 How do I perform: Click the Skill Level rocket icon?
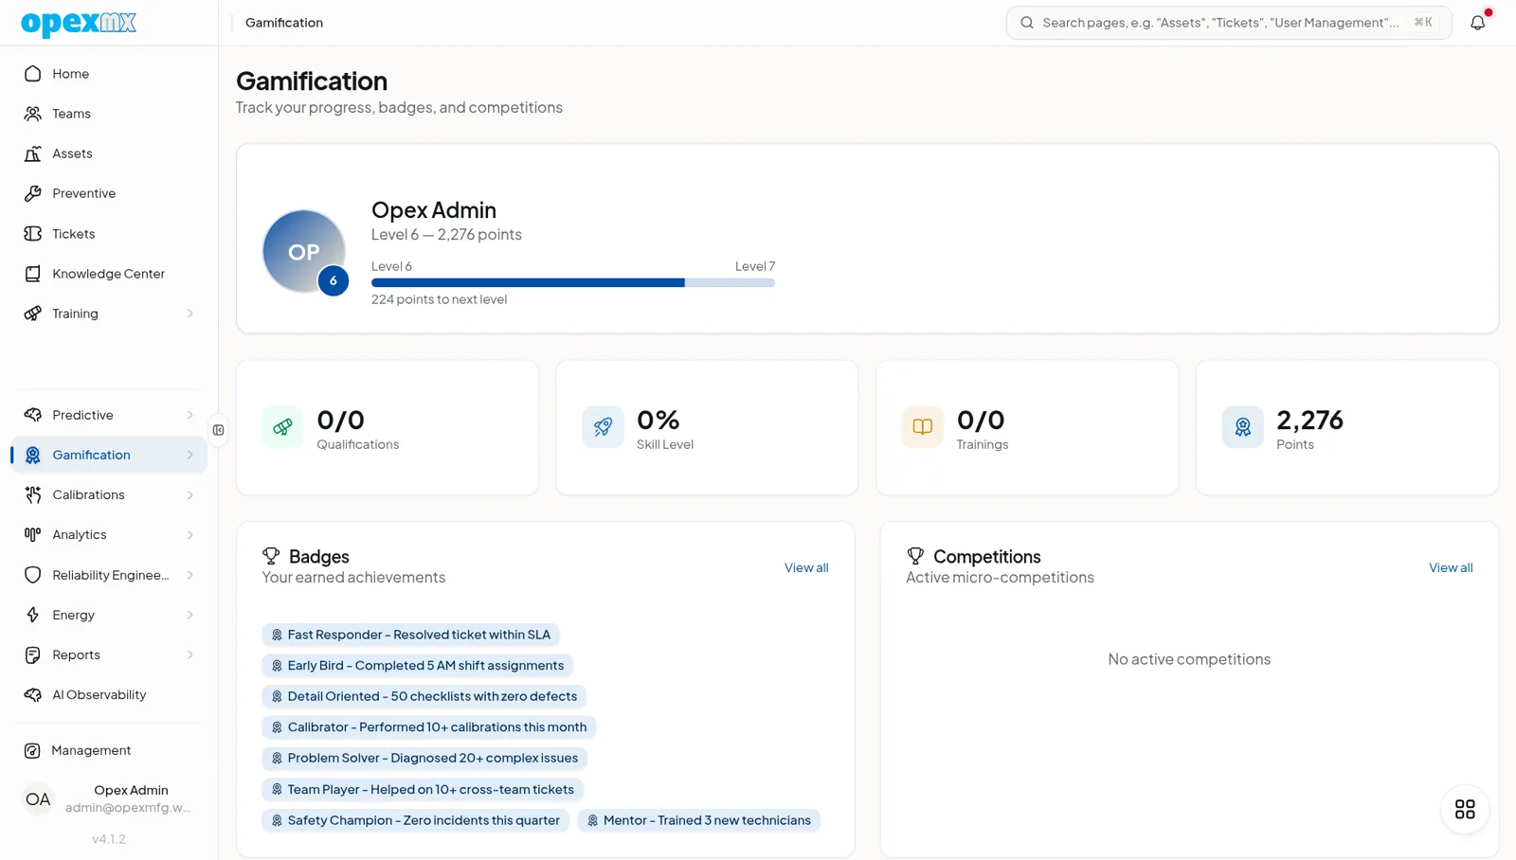pyautogui.click(x=603, y=427)
